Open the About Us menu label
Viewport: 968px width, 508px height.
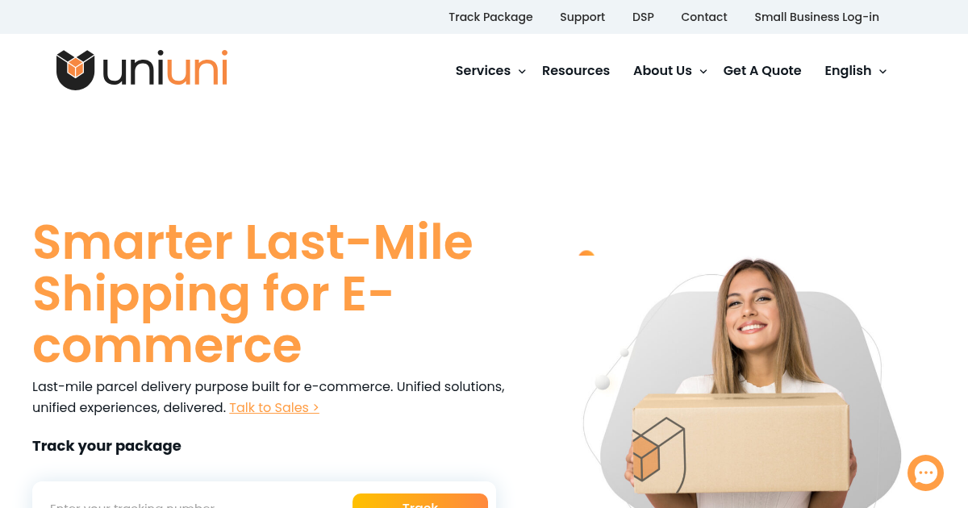pos(662,71)
